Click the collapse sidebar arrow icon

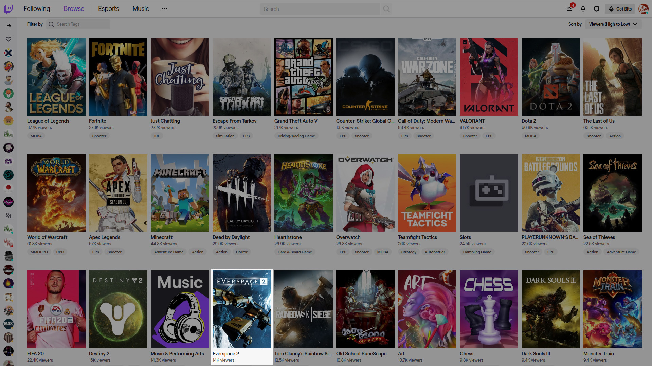pyautogui.click(x=8, y=25)
